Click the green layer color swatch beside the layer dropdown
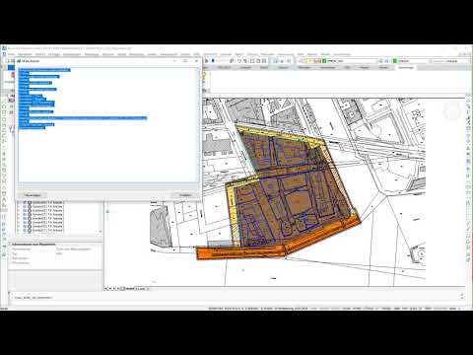 [x=324, y=61]
